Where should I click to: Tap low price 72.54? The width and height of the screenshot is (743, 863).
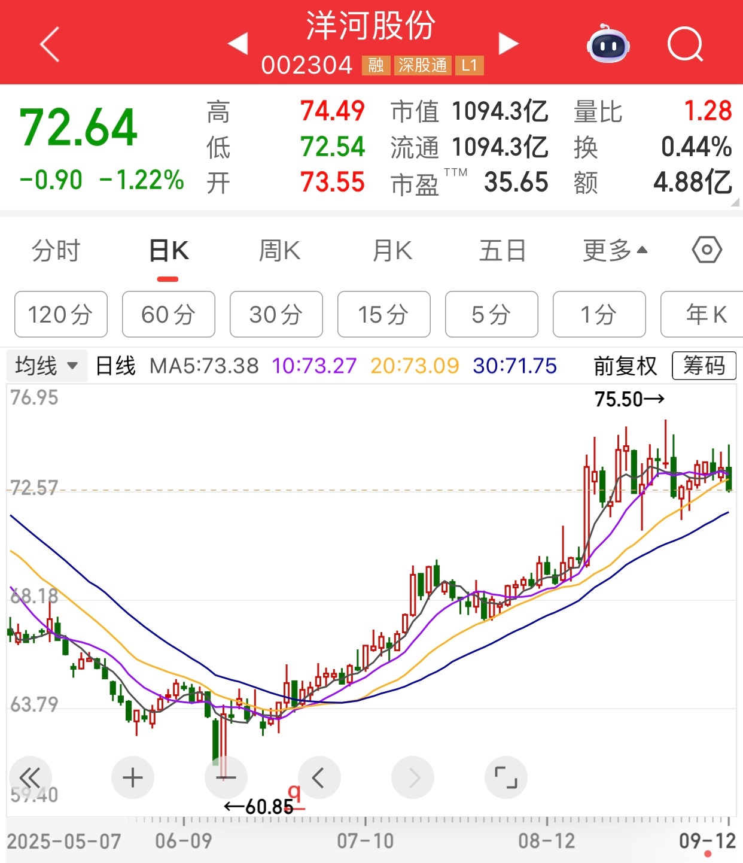tap(333, 147)
